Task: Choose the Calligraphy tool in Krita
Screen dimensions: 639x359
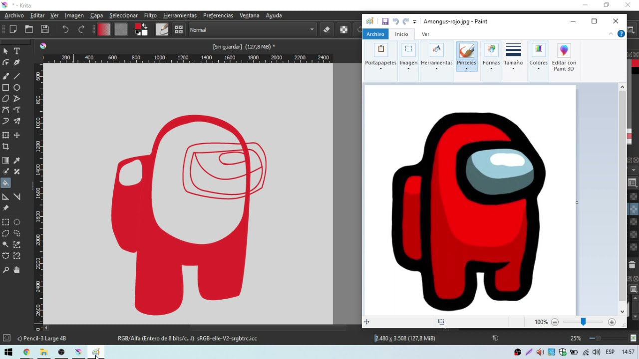Action: pyautogui.click(x=17, y=62)
